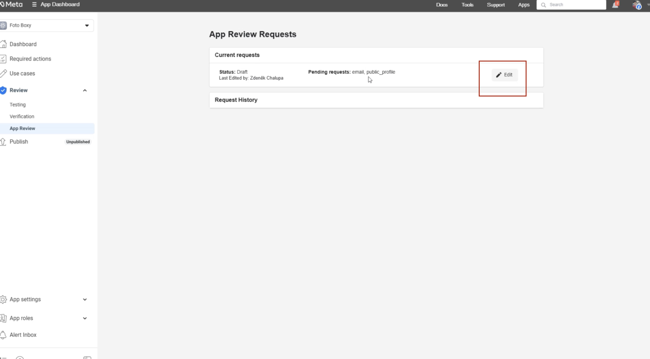The width and height of the screenshot is (650, 359).
Task: Click the Unpublished status badge
Action: click(78, 142)
